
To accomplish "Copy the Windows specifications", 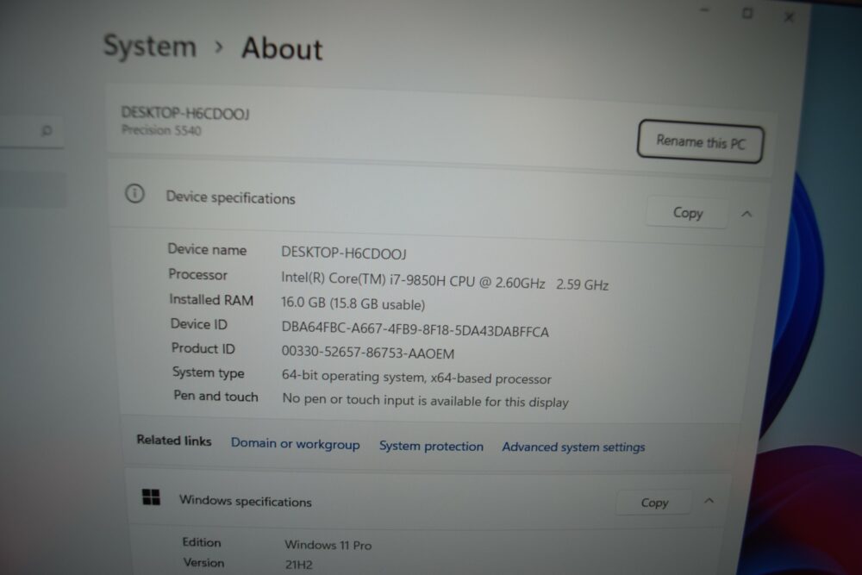I will click(x=654, y=503).
